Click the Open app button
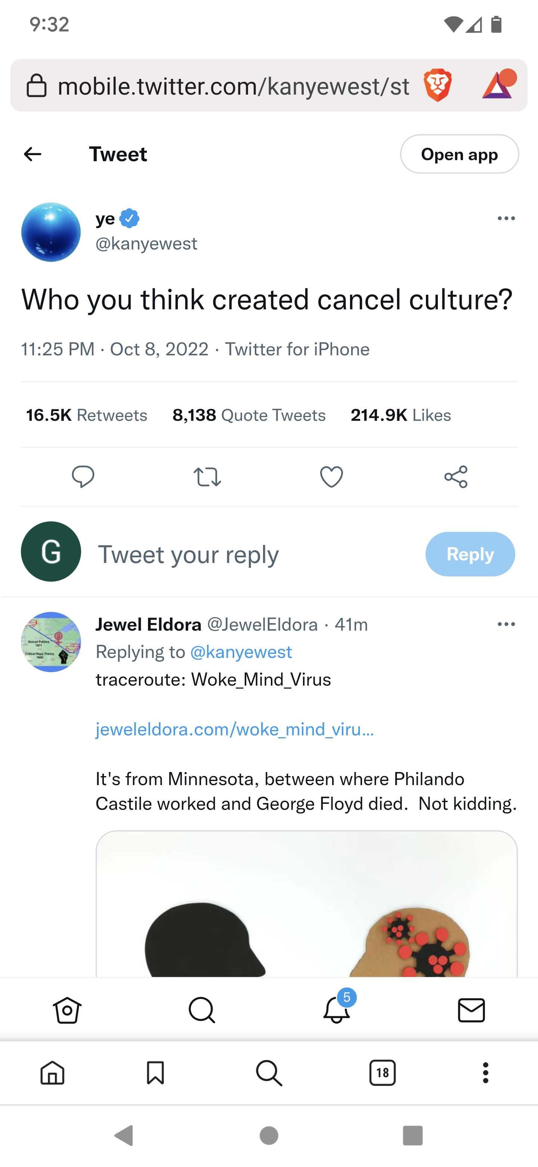This screenshot has width=538, height=1167. pos(459,154)
